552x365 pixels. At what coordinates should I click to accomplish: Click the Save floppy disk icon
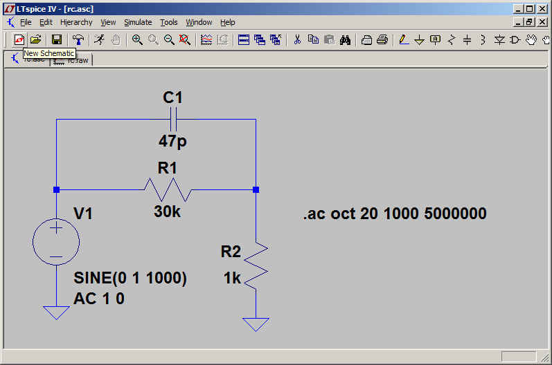pos(57,39)
